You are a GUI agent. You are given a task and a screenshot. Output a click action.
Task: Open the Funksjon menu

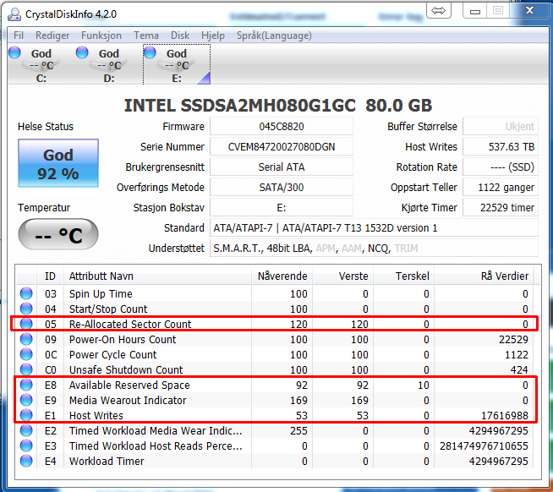[101, 36]
